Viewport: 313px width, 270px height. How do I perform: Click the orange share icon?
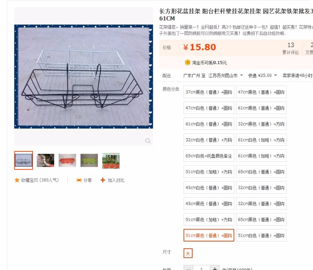click(79, 180)
